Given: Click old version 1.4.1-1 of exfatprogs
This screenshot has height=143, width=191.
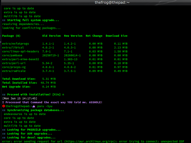Looking at the screenshot, I should [x=48, y=44].
